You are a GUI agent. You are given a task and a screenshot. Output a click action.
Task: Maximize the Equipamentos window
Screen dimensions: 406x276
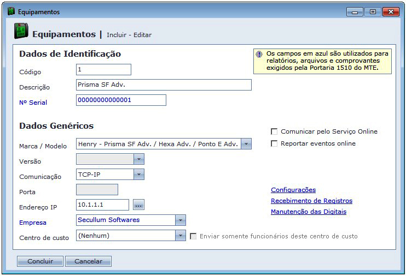372,11
